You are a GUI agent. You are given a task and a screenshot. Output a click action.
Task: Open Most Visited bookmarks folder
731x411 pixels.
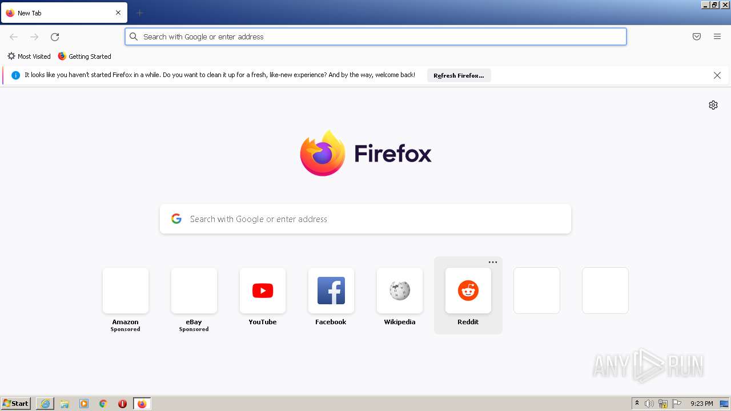29,57
